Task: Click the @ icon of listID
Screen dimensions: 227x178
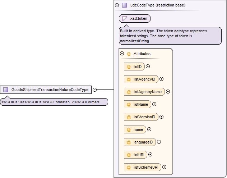Action: tap(129, 67)
